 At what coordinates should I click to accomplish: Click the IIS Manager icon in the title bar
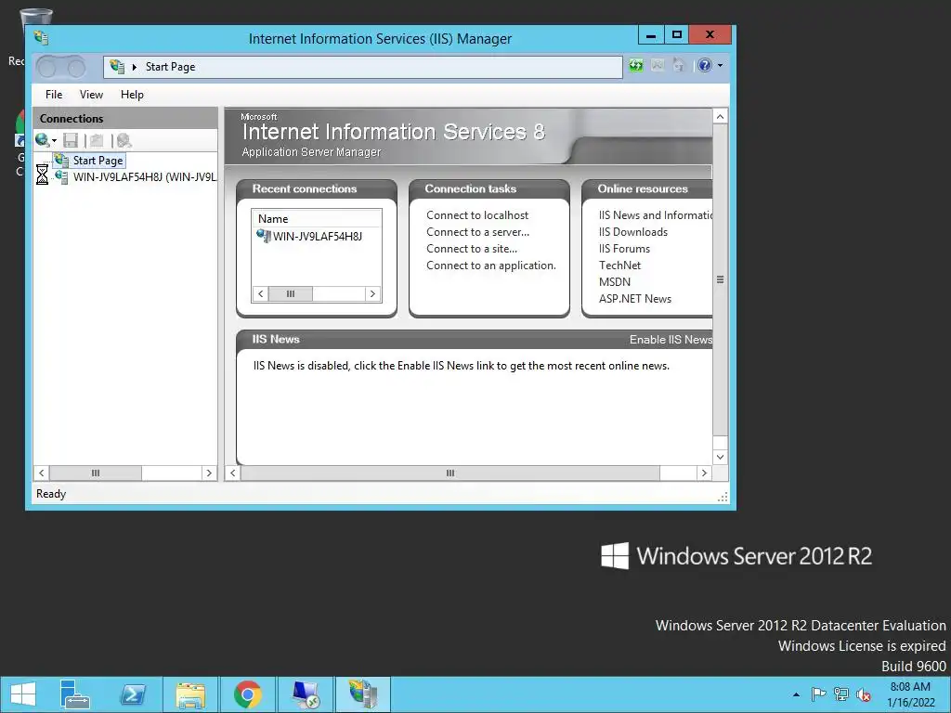pos(41,37)
